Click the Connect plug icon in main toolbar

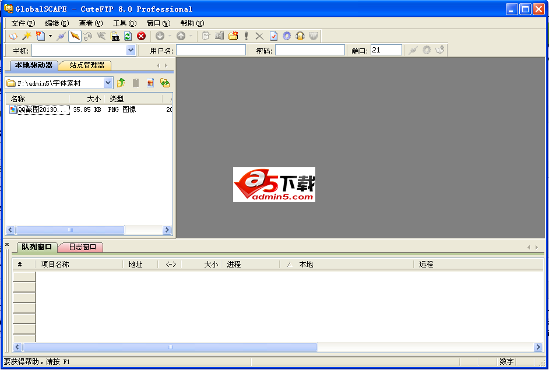tap(61, 36)
